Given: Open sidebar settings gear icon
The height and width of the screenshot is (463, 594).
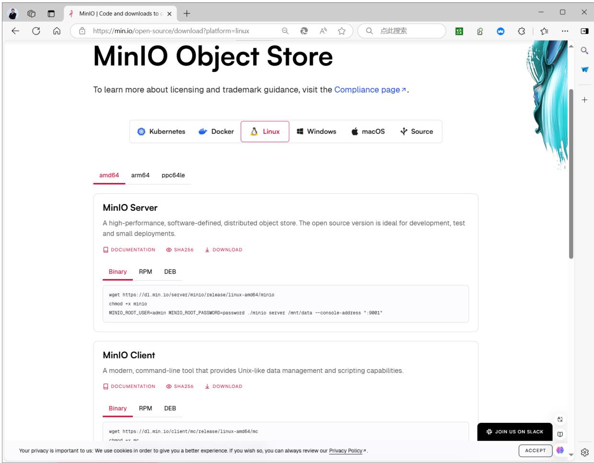Looking at the screenshot, I should pyautogui.click(x=584, y=452).
